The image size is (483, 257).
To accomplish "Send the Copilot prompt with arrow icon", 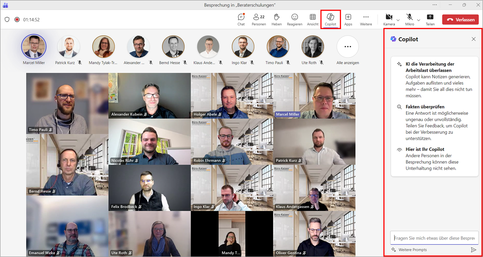I will pos(473,250).
